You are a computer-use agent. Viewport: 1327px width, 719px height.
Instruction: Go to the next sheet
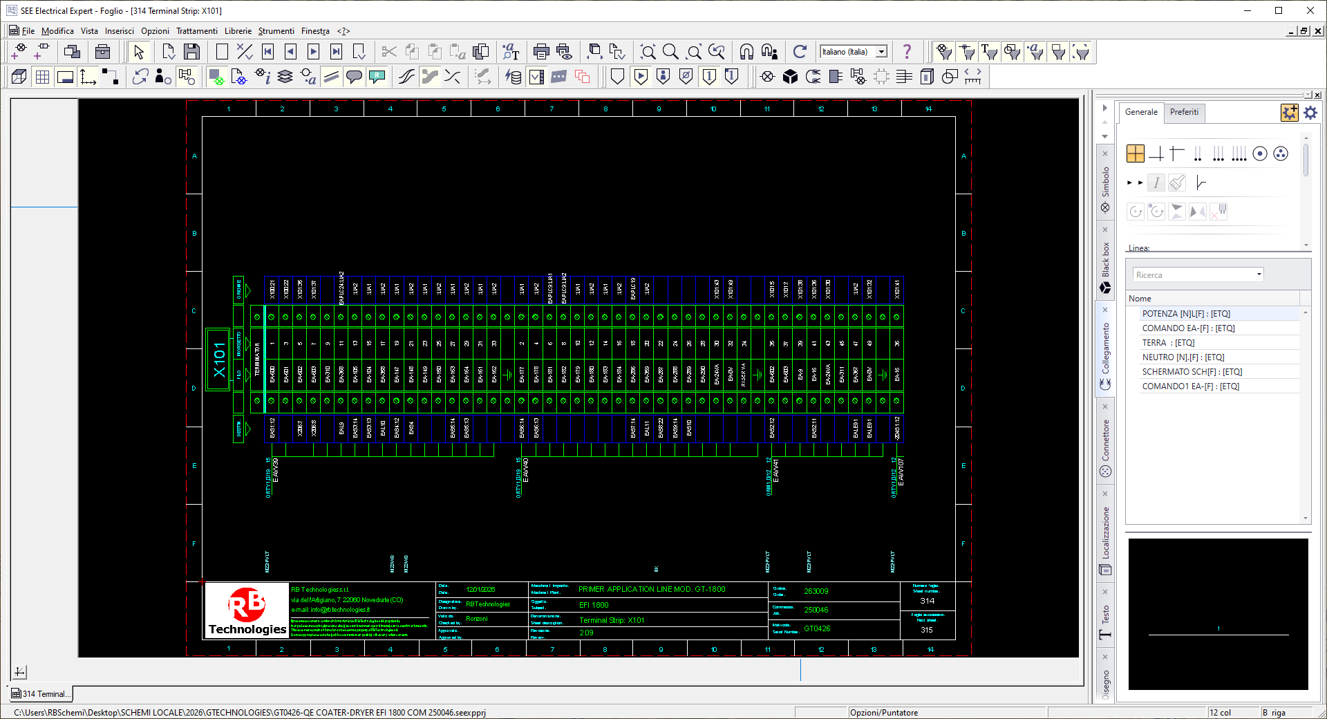pyautogui.click(x=314, y=52)
